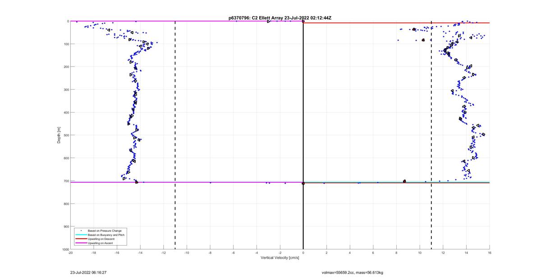The image size is (541, 280).
Task: Select the 'Depth [m]' axis label
Action: tap(59, 135)
